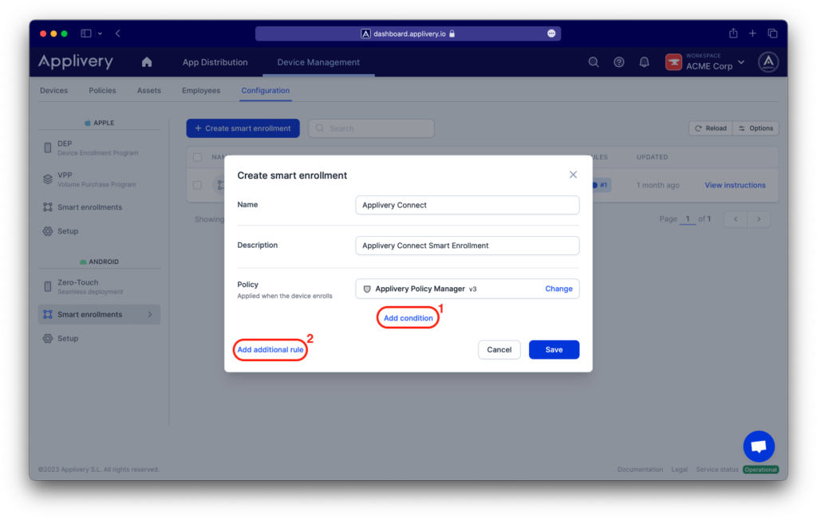Open the search magnifier in top bar
Image resolution: width=817 pixels, height=519 pixels.
coord(594,62)
